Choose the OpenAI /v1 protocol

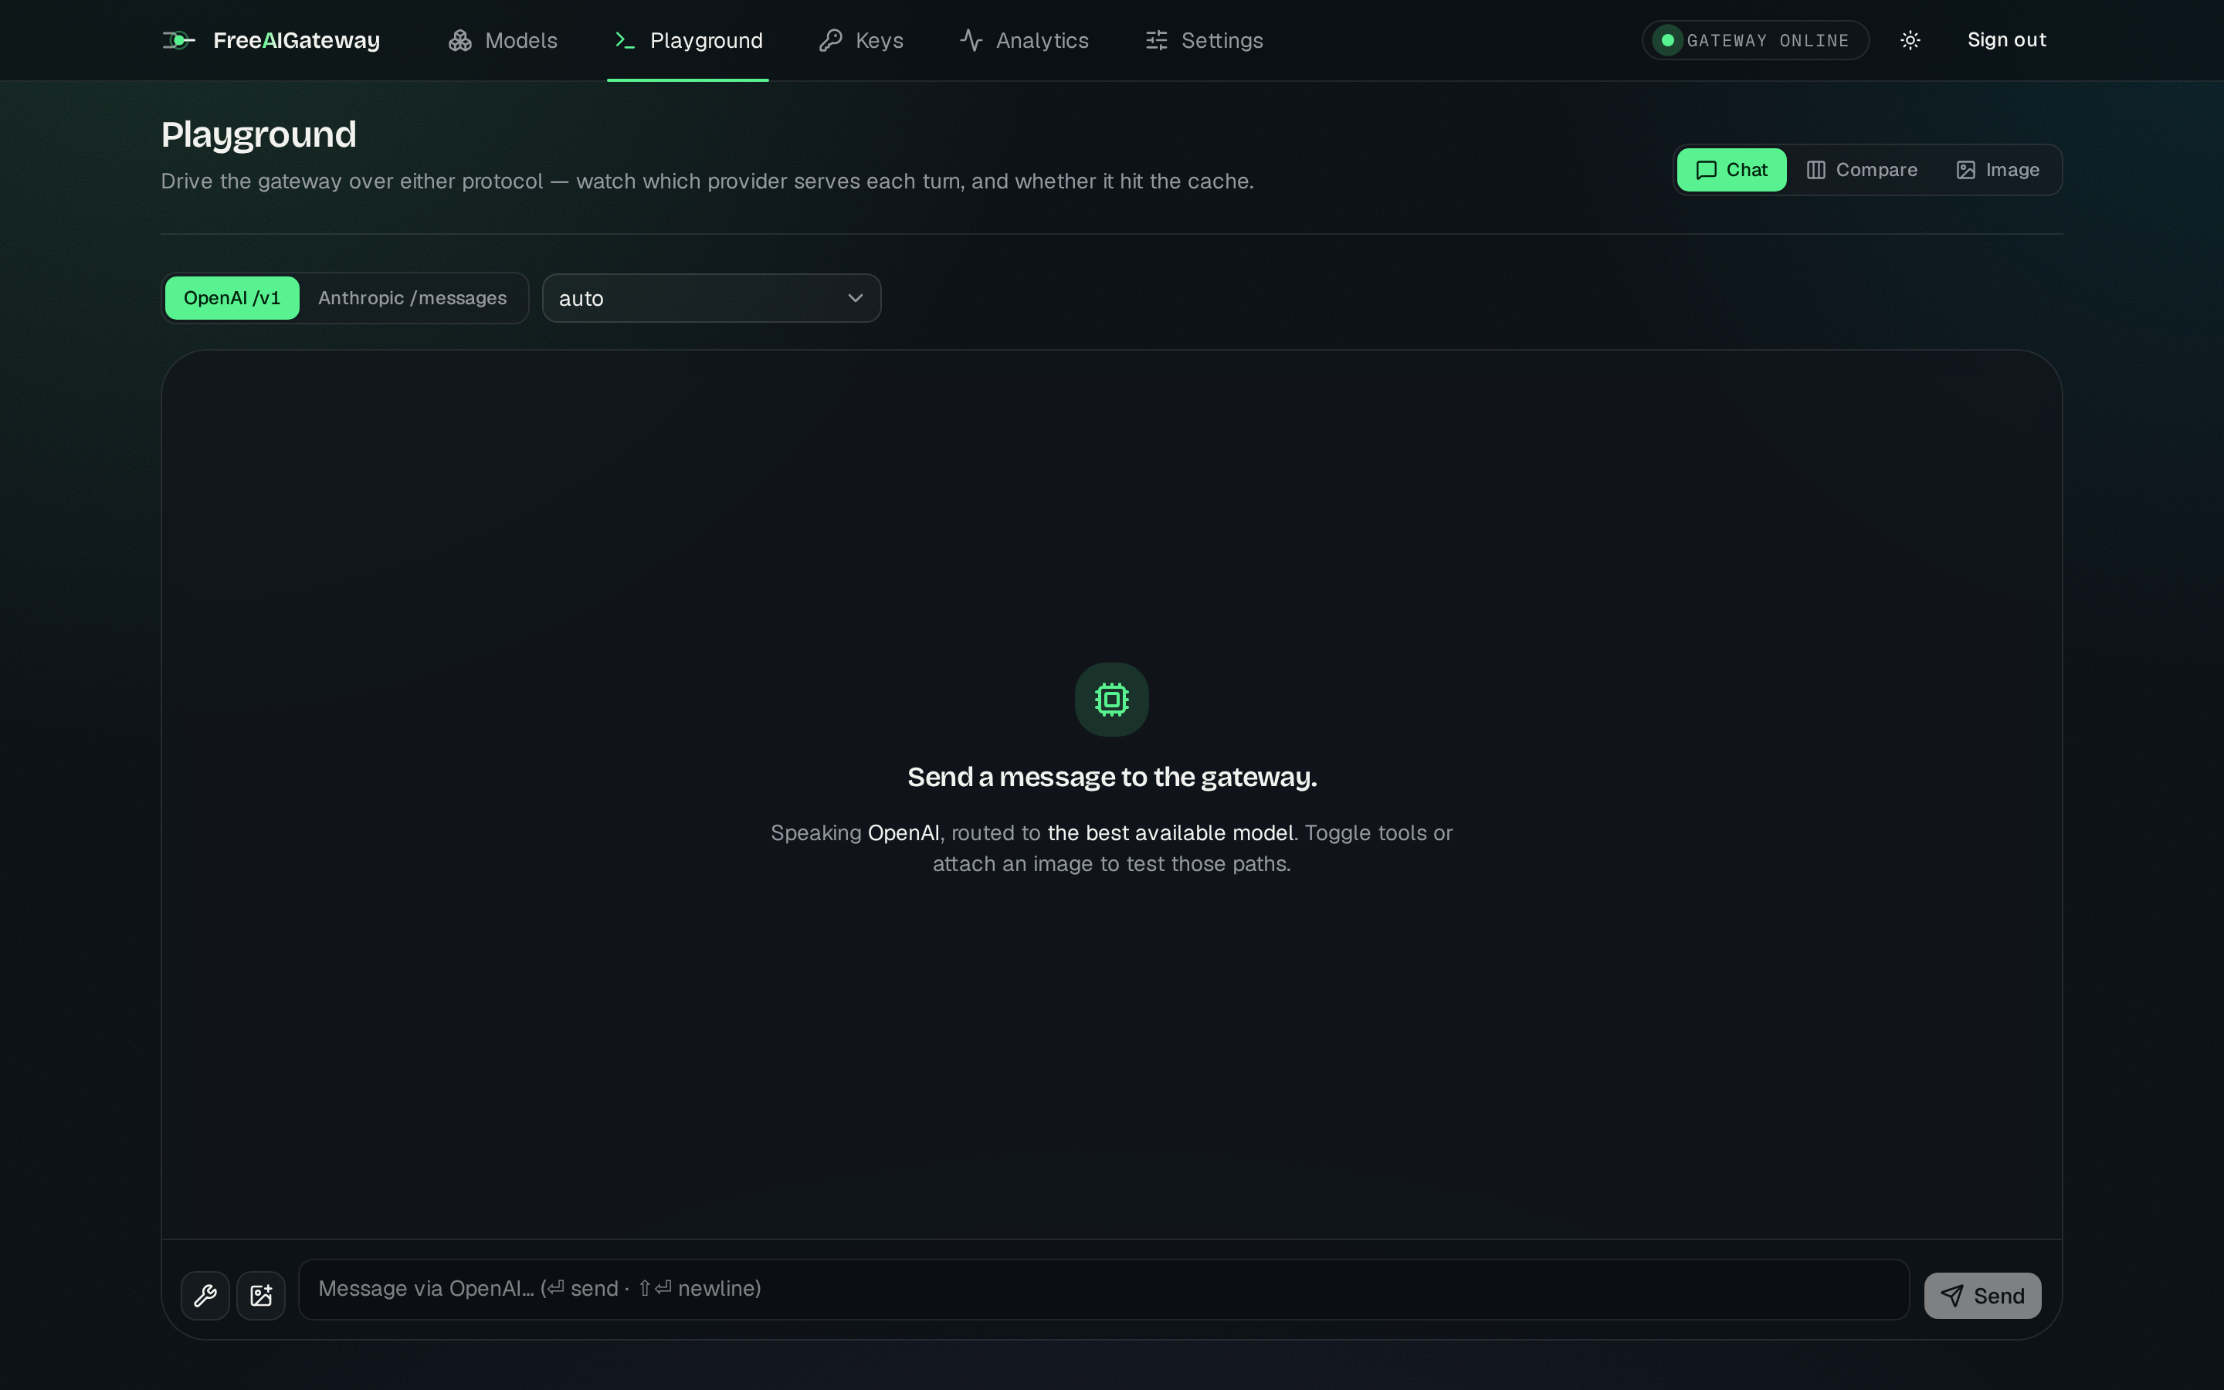tap(232, 298)
